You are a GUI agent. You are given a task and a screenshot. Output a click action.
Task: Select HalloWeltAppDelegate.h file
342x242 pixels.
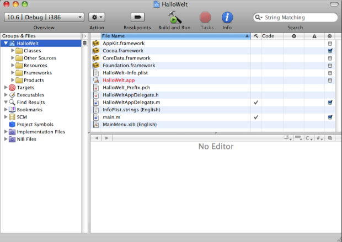(x=131, y=95)
